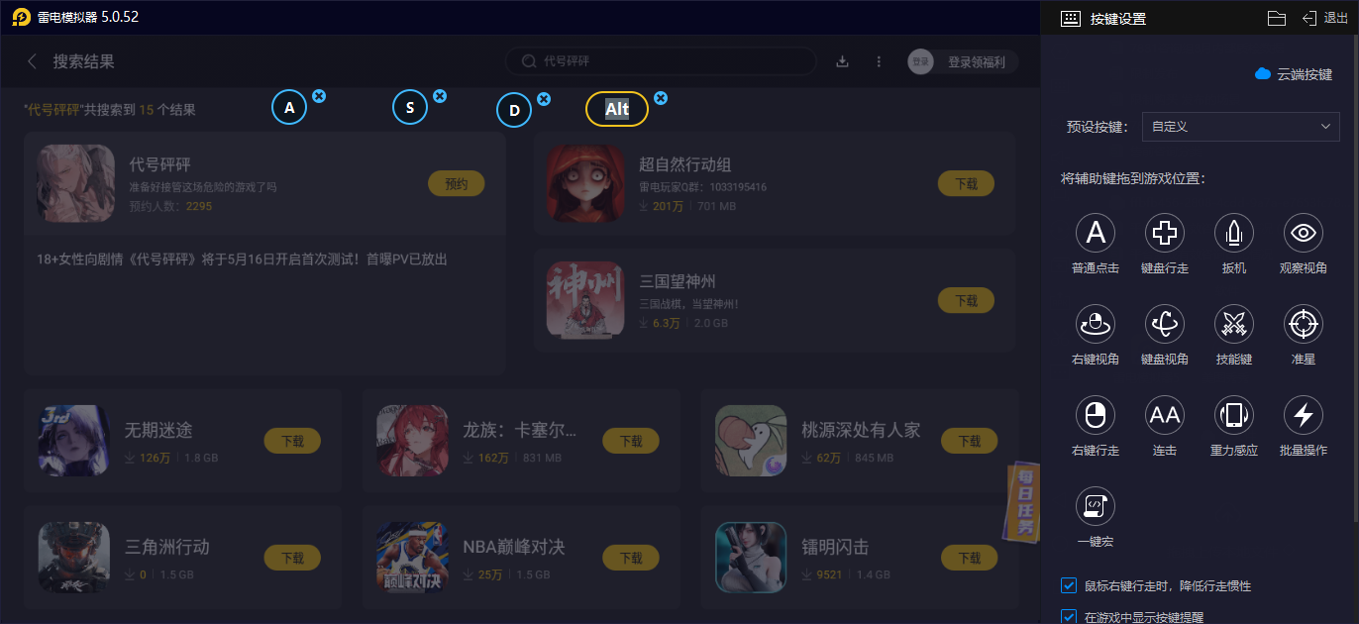
Task: Open the folder icon in 按键设置 header
Action: (x=1277, y=18)
